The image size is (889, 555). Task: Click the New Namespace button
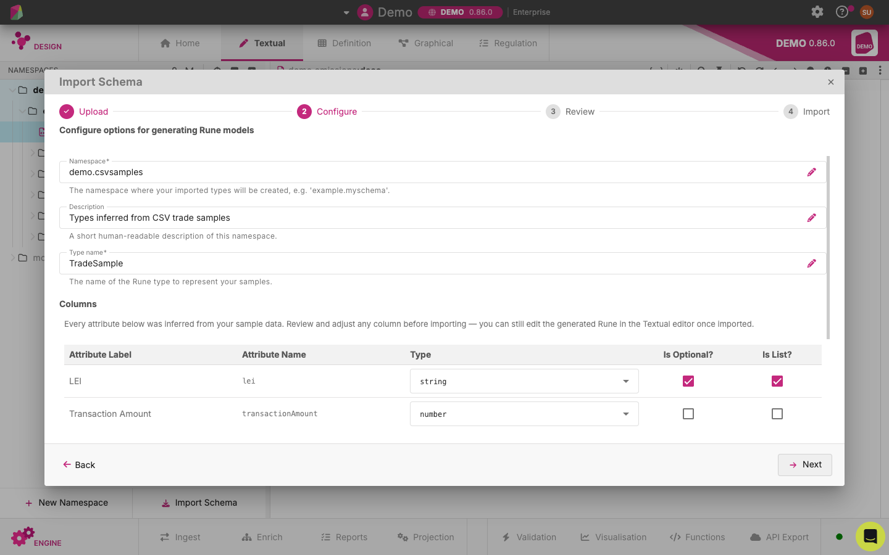[67, 503]
